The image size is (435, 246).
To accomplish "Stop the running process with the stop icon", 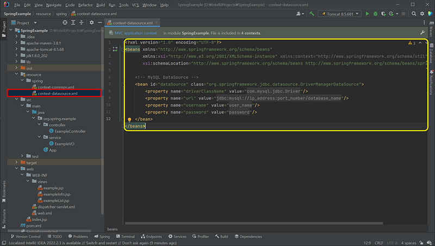I will click(x=403, y=14).
